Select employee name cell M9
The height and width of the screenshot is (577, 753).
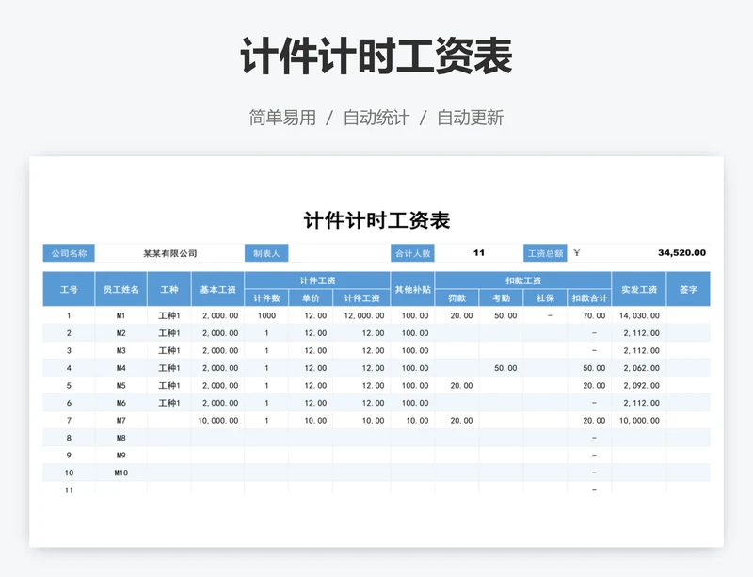click(x=121, y=455)
